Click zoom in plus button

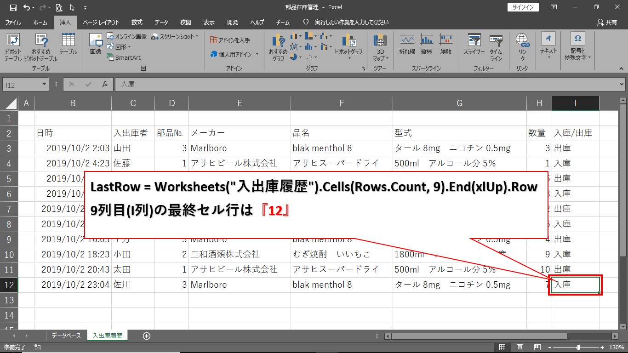603,347
